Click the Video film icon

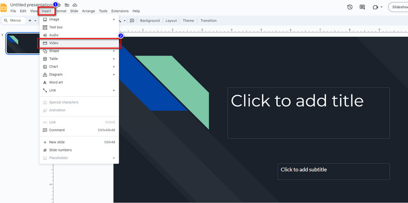pyautogui.click(x=45, y=43)
